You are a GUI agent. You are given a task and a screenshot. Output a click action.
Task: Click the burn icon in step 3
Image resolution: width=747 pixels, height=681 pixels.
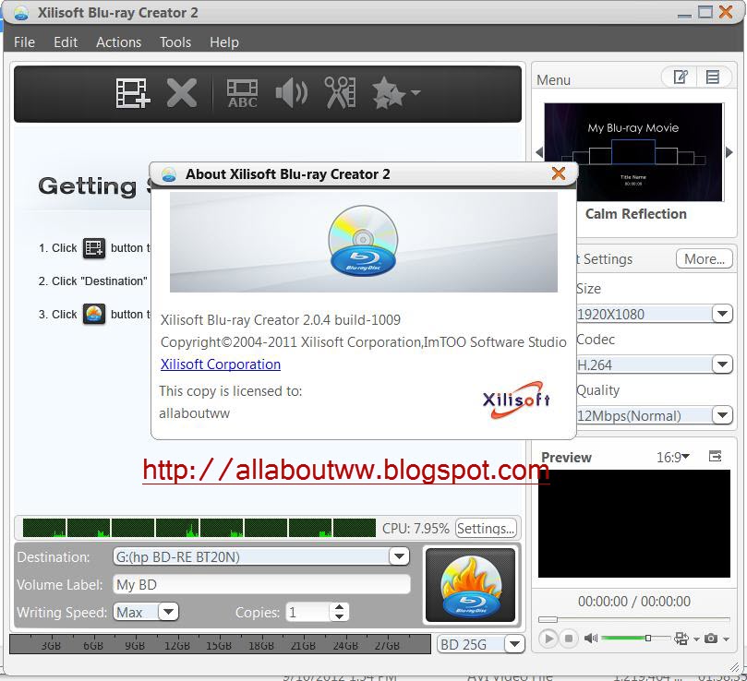pos(94,315)
